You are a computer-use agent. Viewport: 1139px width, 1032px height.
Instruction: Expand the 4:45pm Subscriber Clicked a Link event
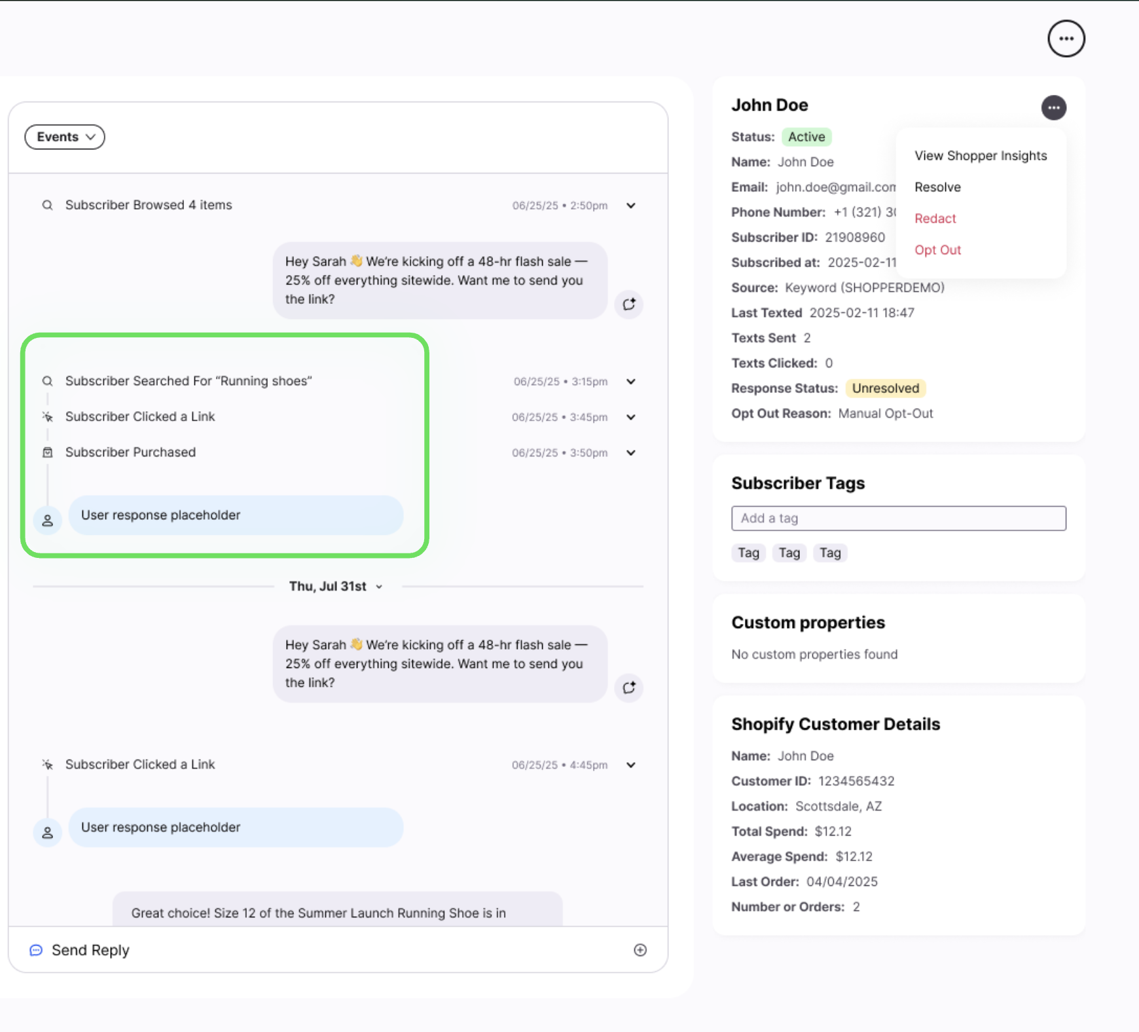(x=630, y=765)
